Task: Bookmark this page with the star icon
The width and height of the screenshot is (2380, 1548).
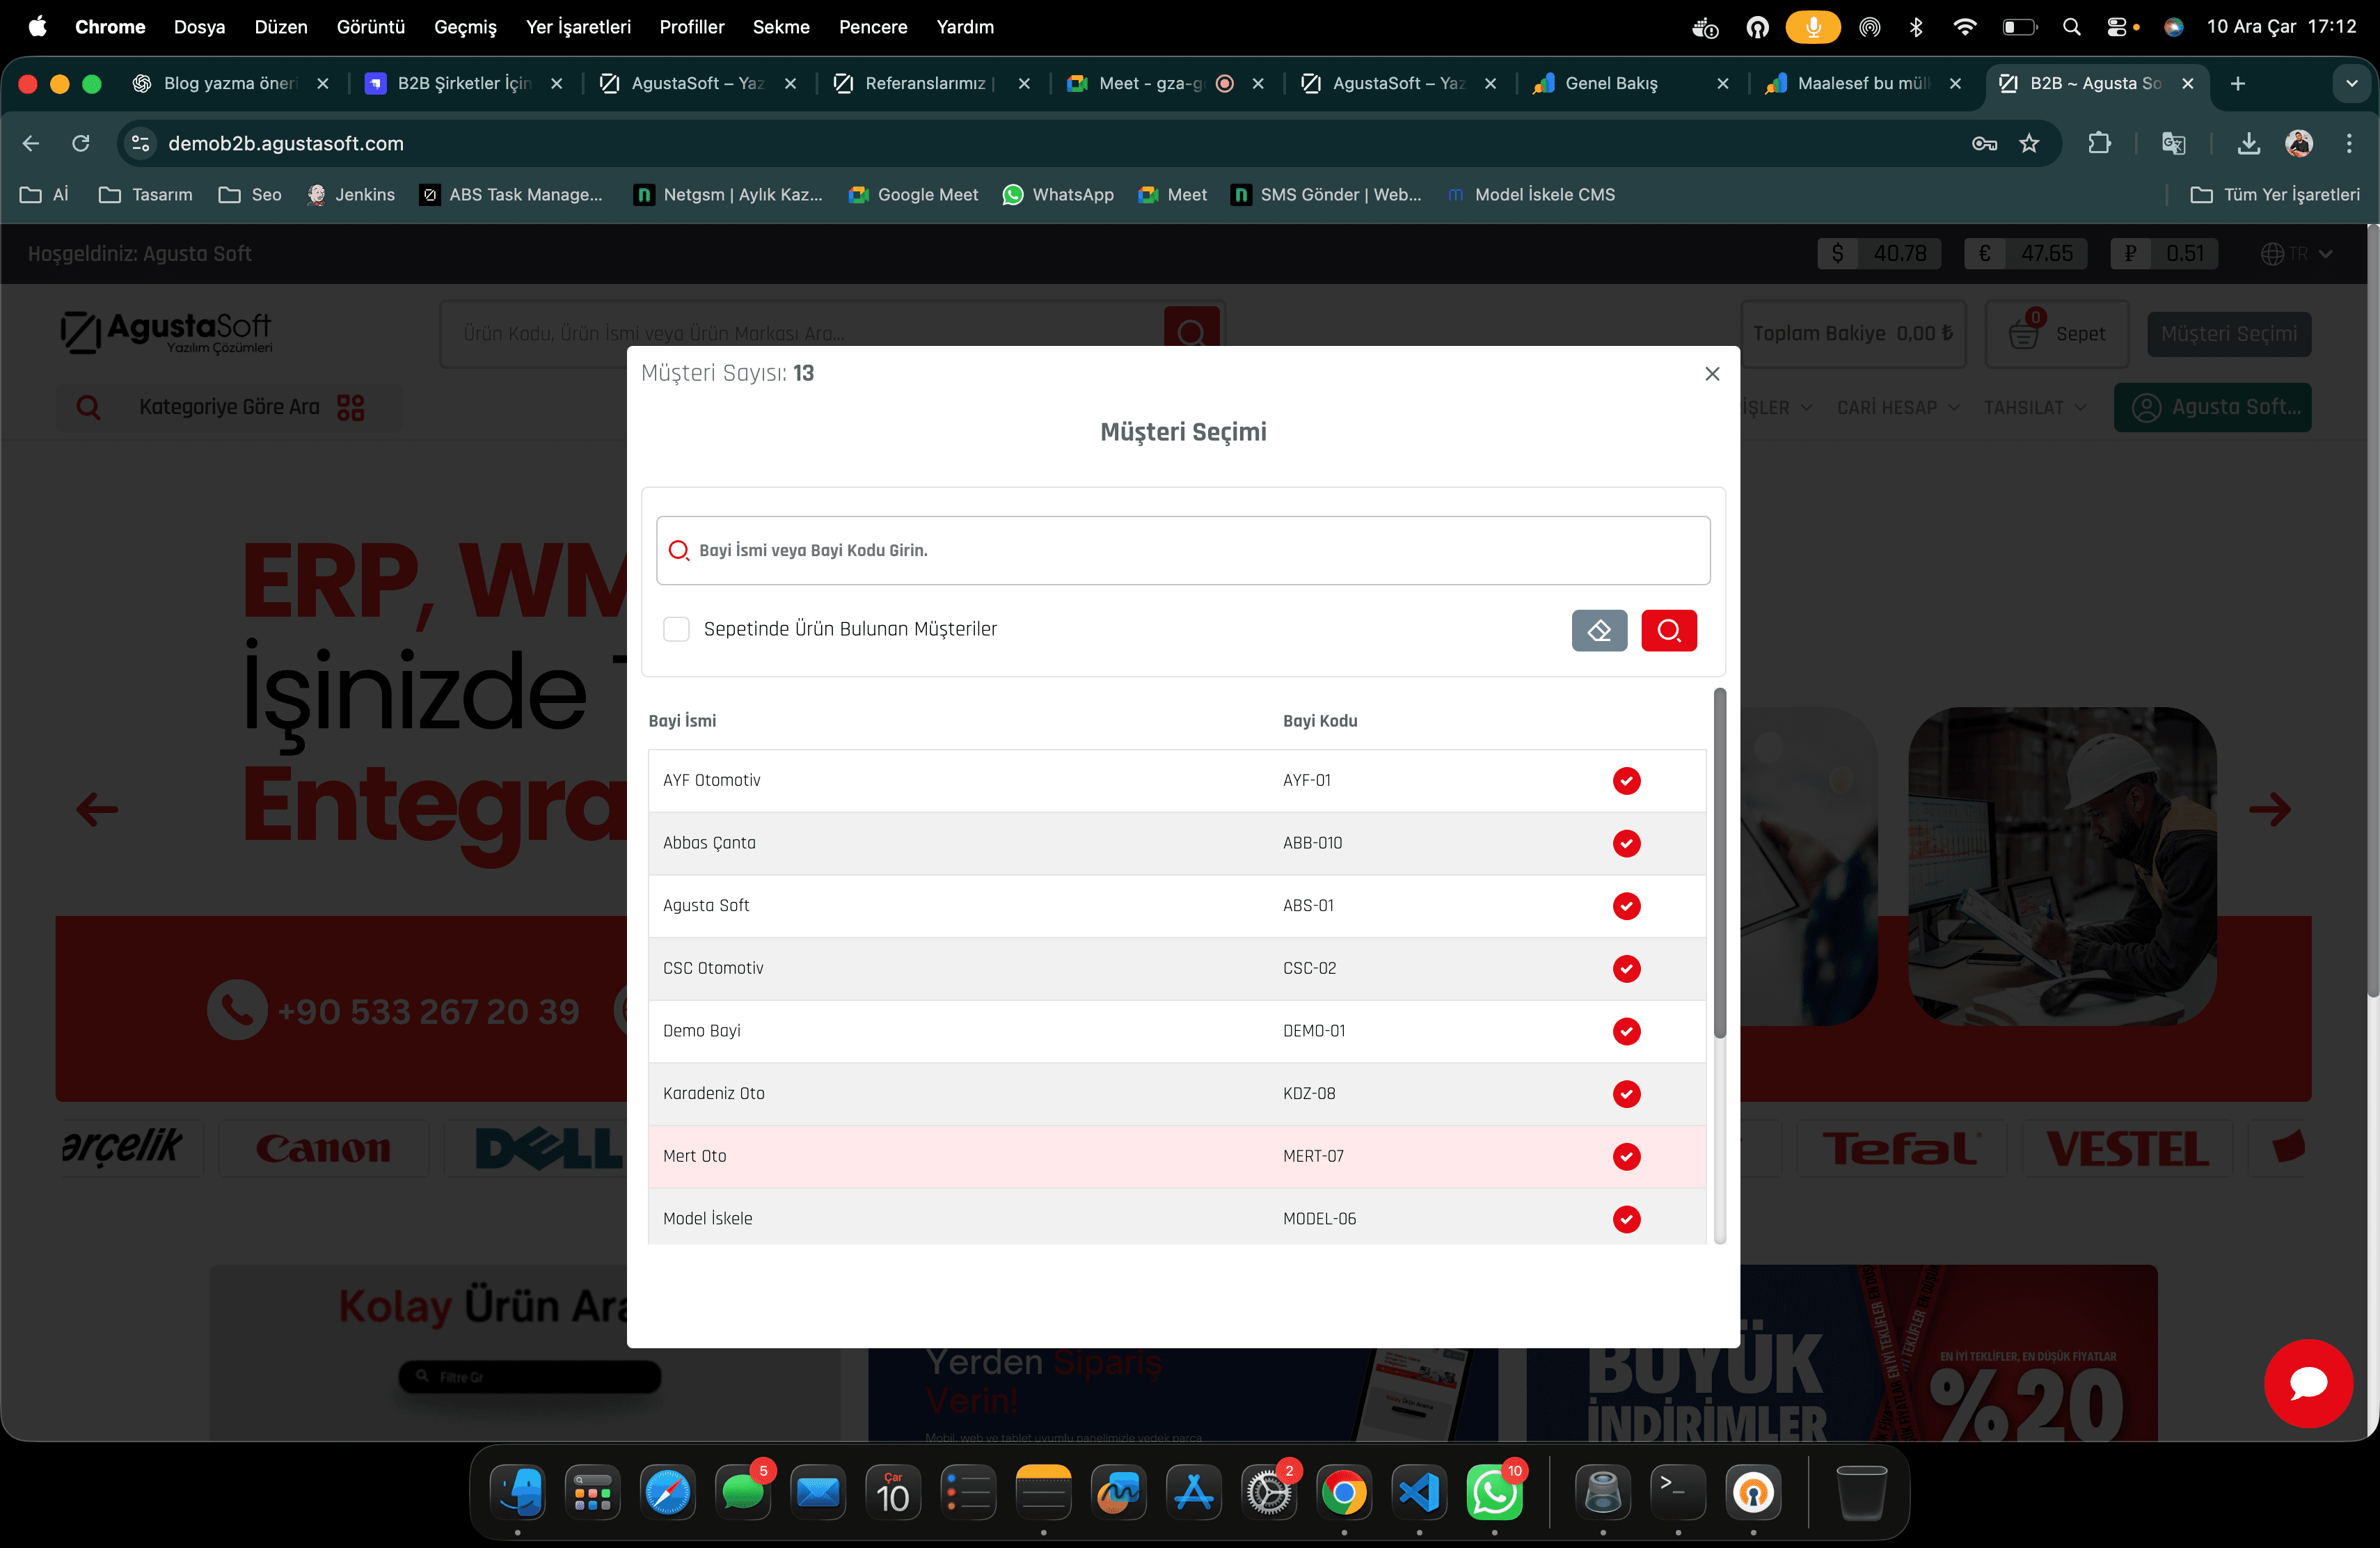Action: (x=2028, y=144)
